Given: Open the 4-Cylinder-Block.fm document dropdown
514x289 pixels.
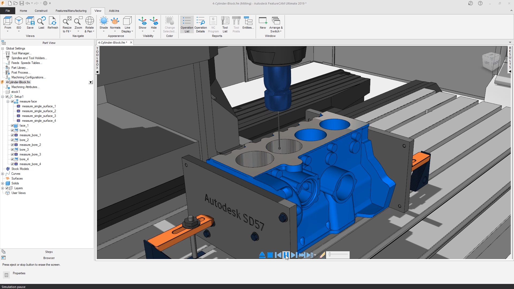Looking at the screenshot, I should coord(91,82).
